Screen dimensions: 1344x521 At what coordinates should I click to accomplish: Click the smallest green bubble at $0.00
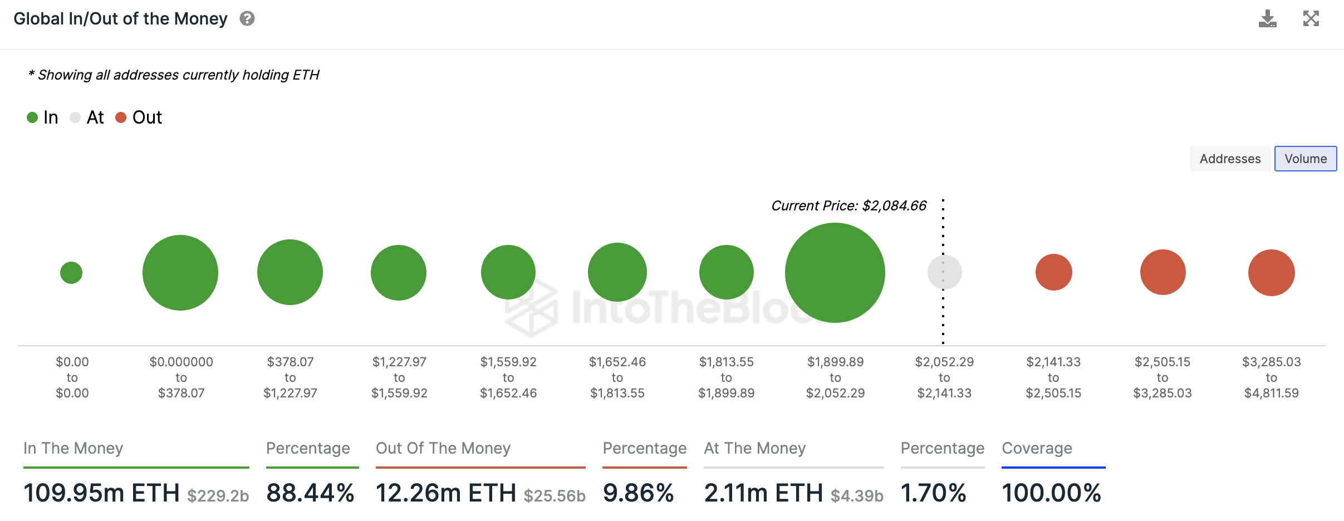(71, 273)
